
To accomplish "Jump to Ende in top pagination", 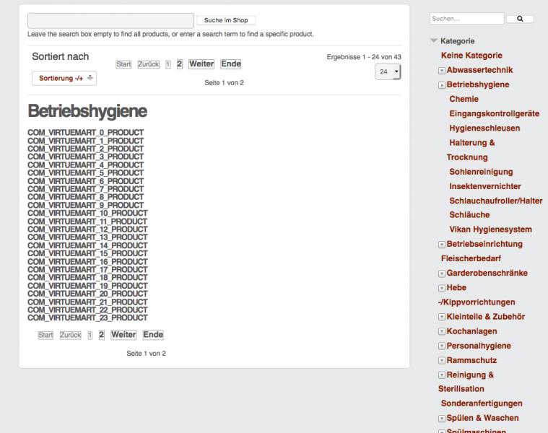I will [x=230, y=64].
